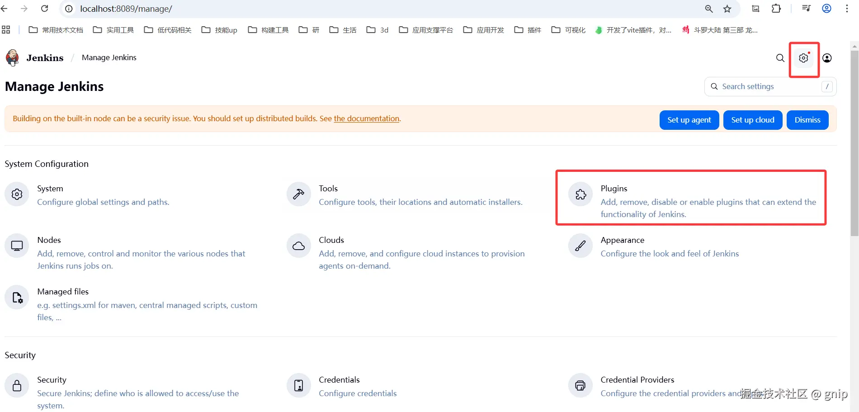Open the browser extensions puzzle icon
The width and height of the screenshot is (859, 412).
pyautogui.click(x=776, y=9)
